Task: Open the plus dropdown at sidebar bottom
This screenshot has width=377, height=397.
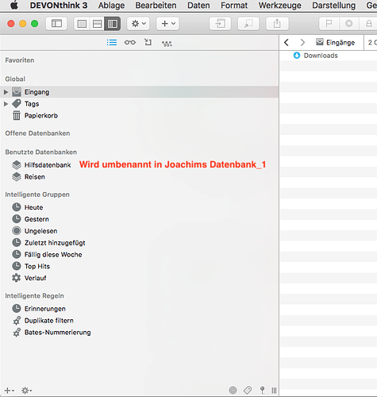Action: (x=10, y=391)
